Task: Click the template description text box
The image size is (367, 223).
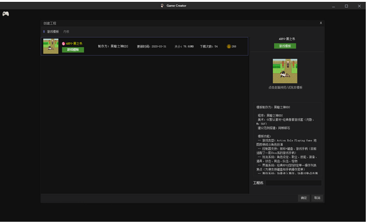Action: click(288, 139)
